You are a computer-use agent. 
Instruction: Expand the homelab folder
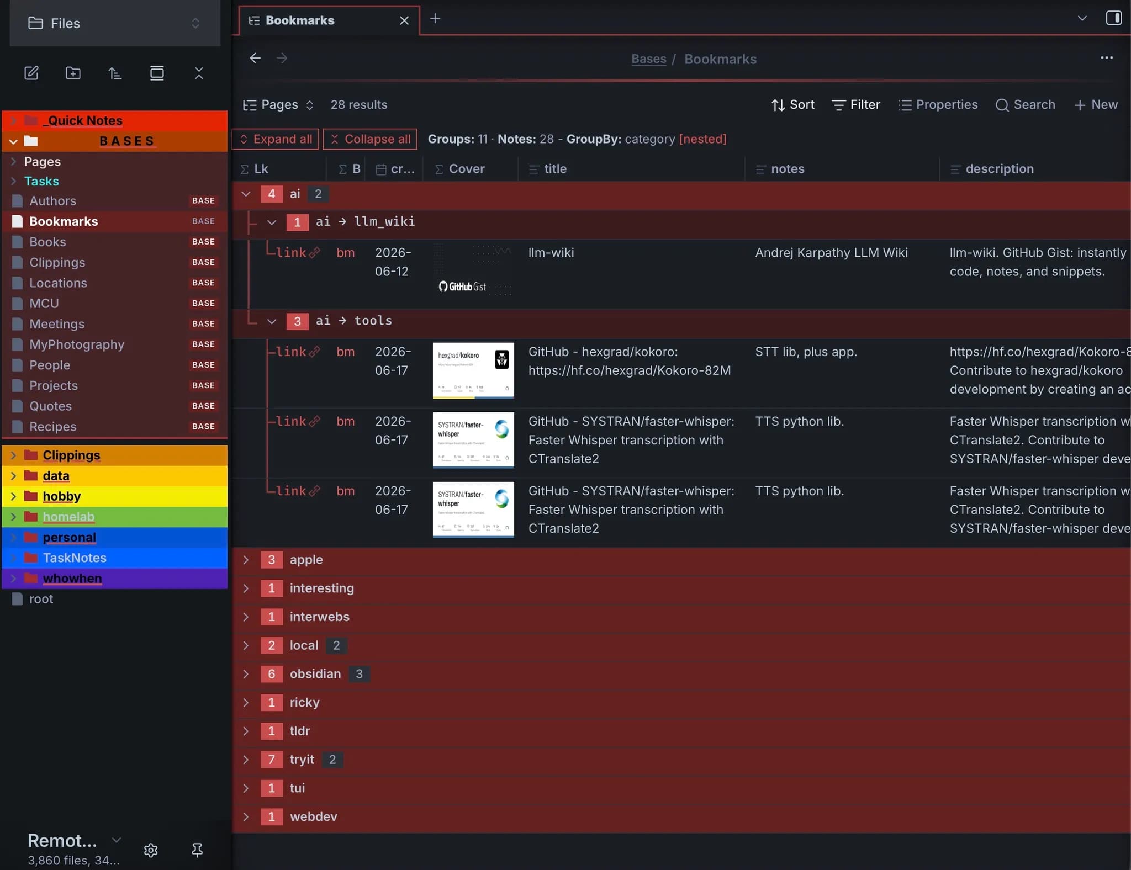pyautogui.click(x=115, y=517)
